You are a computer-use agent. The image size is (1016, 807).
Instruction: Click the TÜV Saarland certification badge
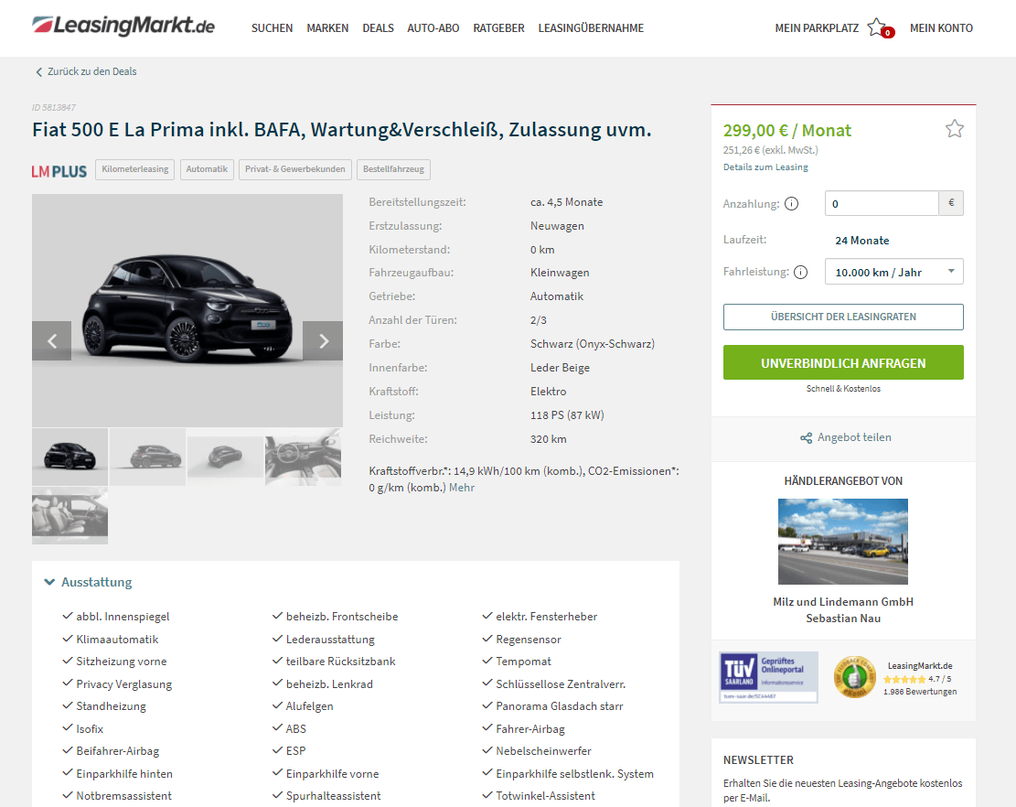click(x=768, y=677)
